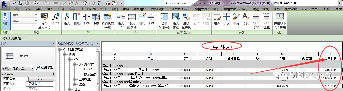Viewport: 343px width, 91px height.
Task: Open the 管理 ribbon tab
Action: click(126, 9)
